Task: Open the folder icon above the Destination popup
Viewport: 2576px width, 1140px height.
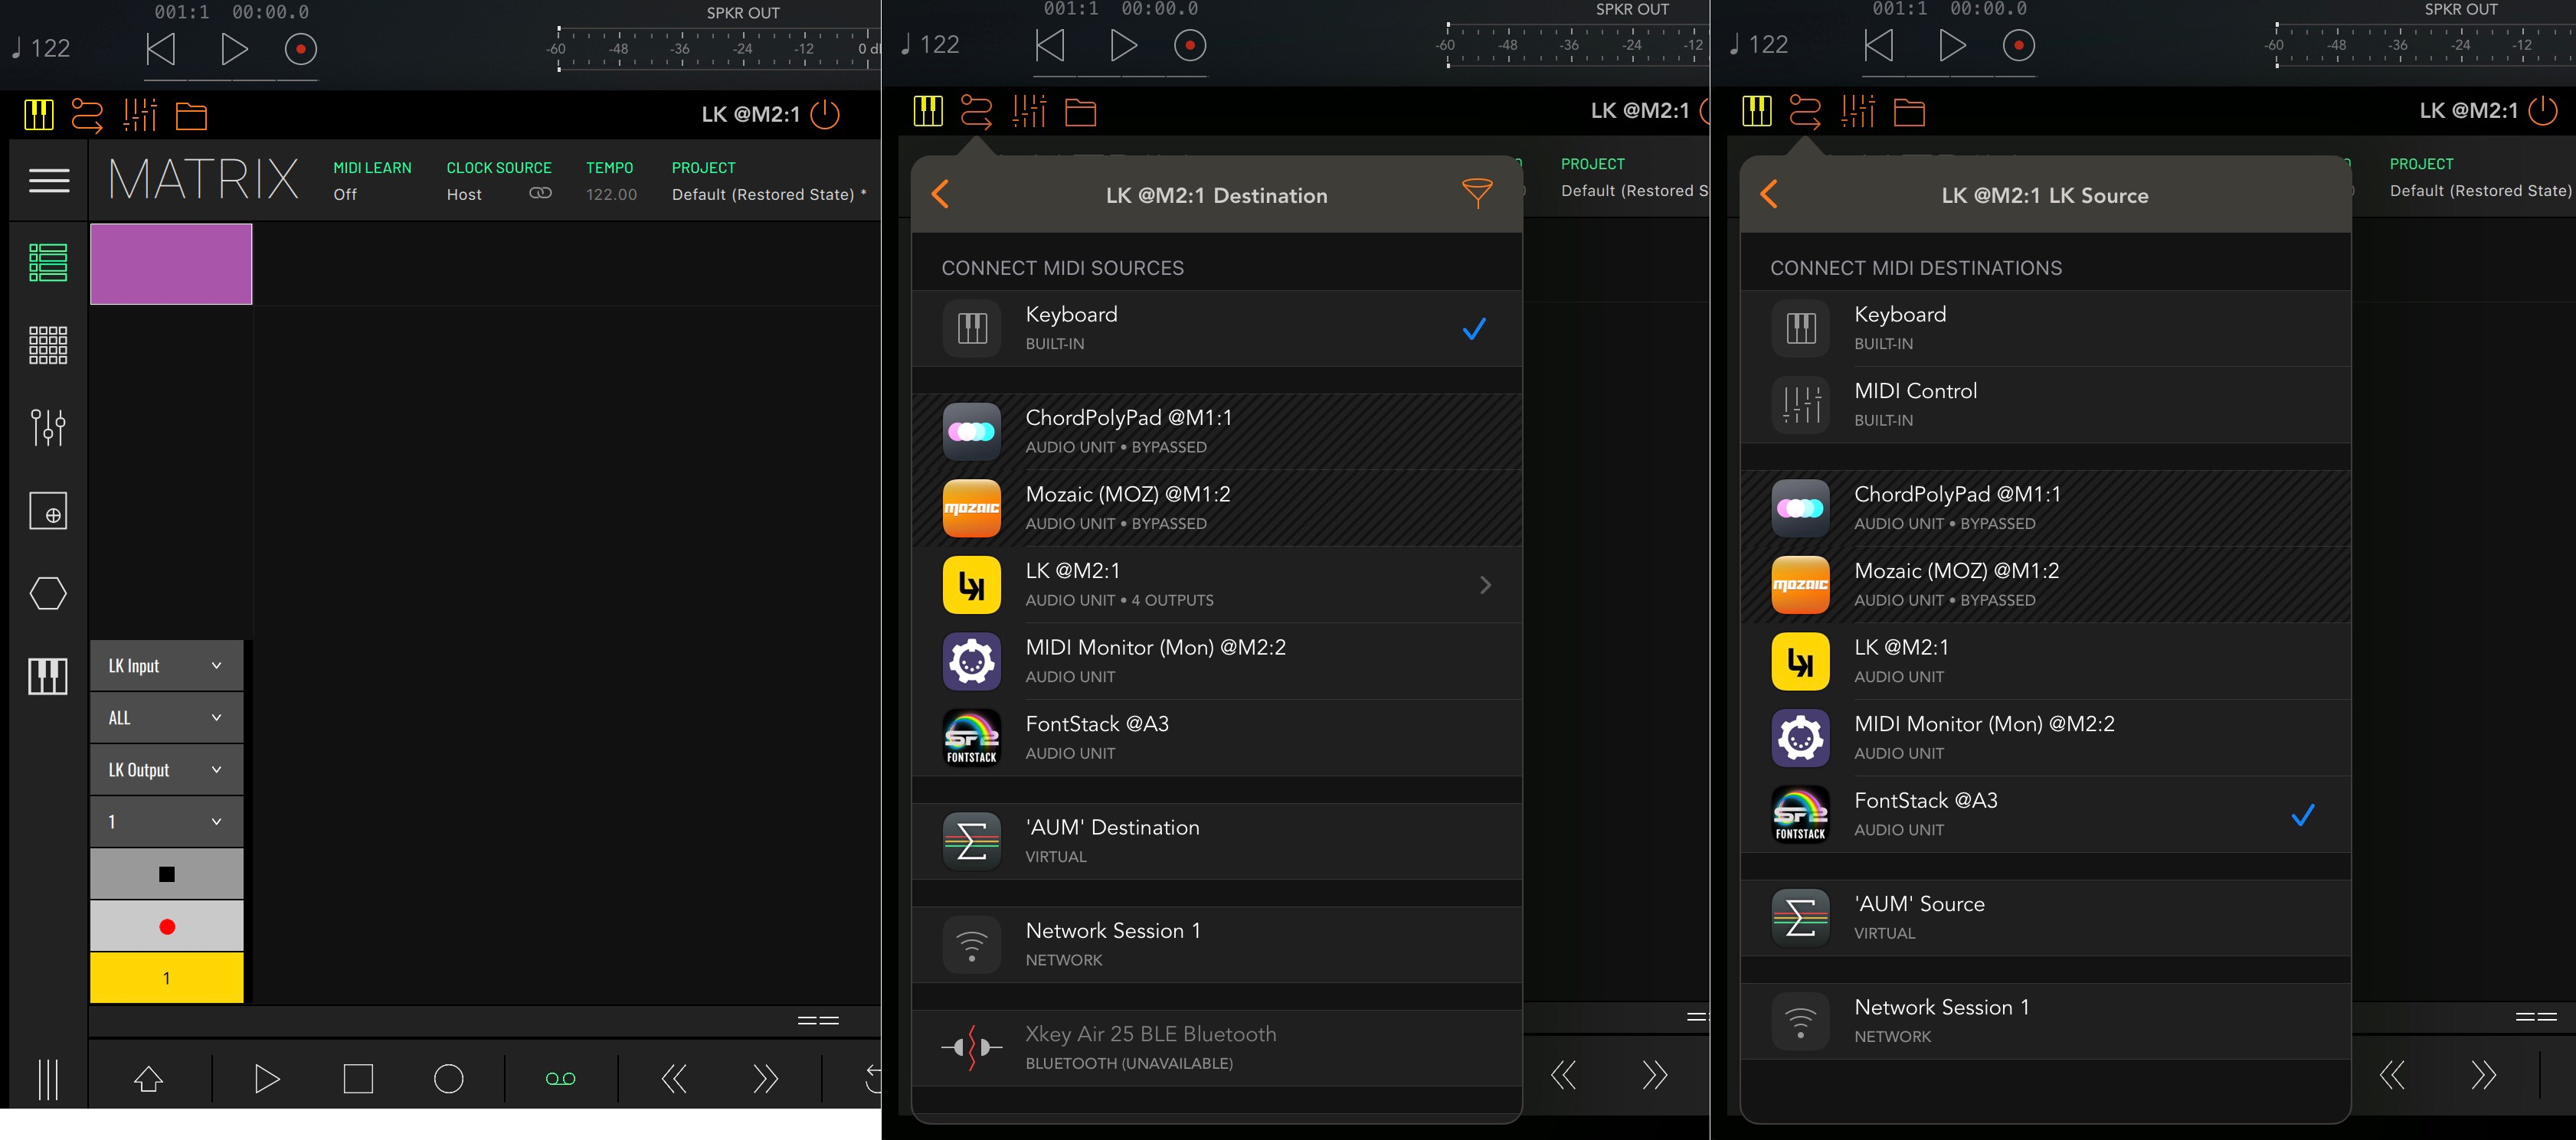Action: (1080, 112)
